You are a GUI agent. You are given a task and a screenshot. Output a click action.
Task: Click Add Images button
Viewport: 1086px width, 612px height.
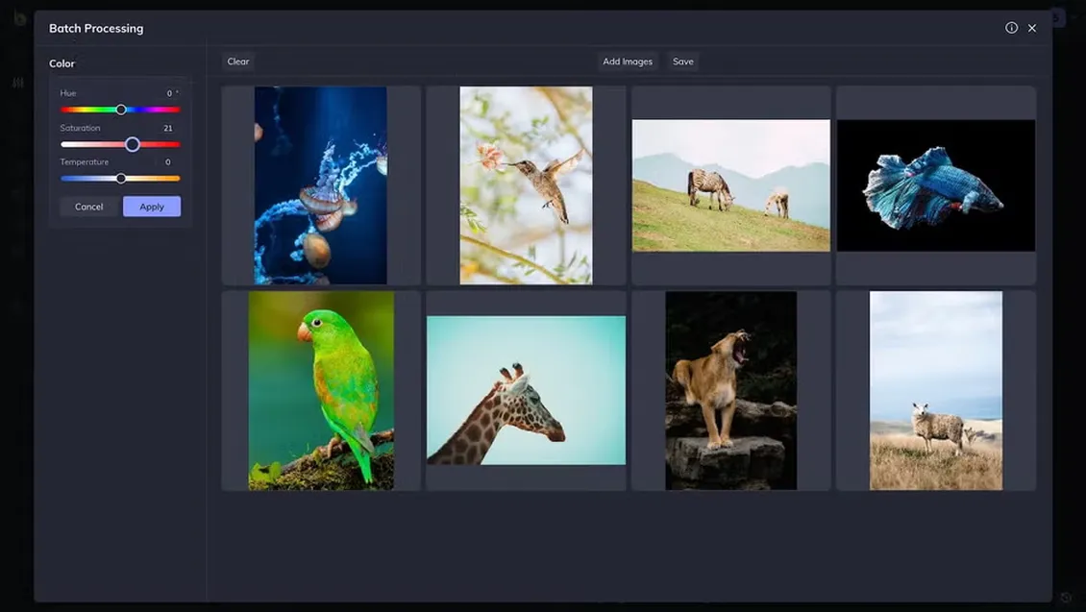(x=628, y=61)
